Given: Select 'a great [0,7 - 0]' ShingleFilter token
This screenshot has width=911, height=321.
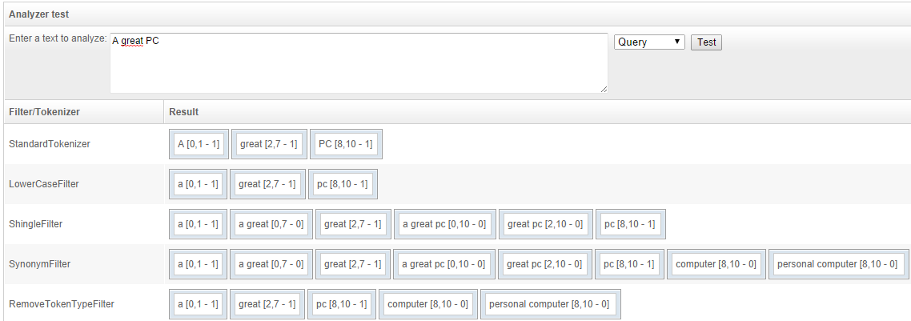Looking at the screenshot, I should click(x=271, y=224).
